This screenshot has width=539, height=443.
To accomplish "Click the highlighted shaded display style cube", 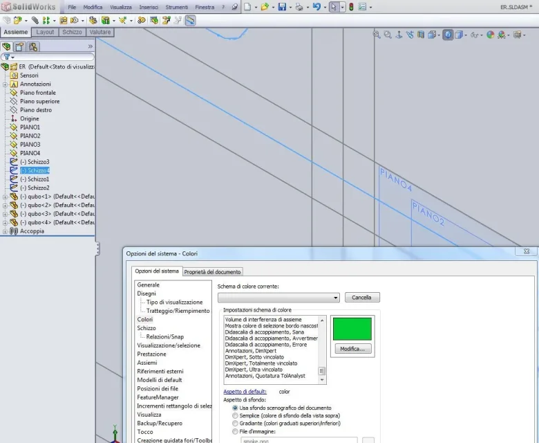I will (x=448, y=35).
